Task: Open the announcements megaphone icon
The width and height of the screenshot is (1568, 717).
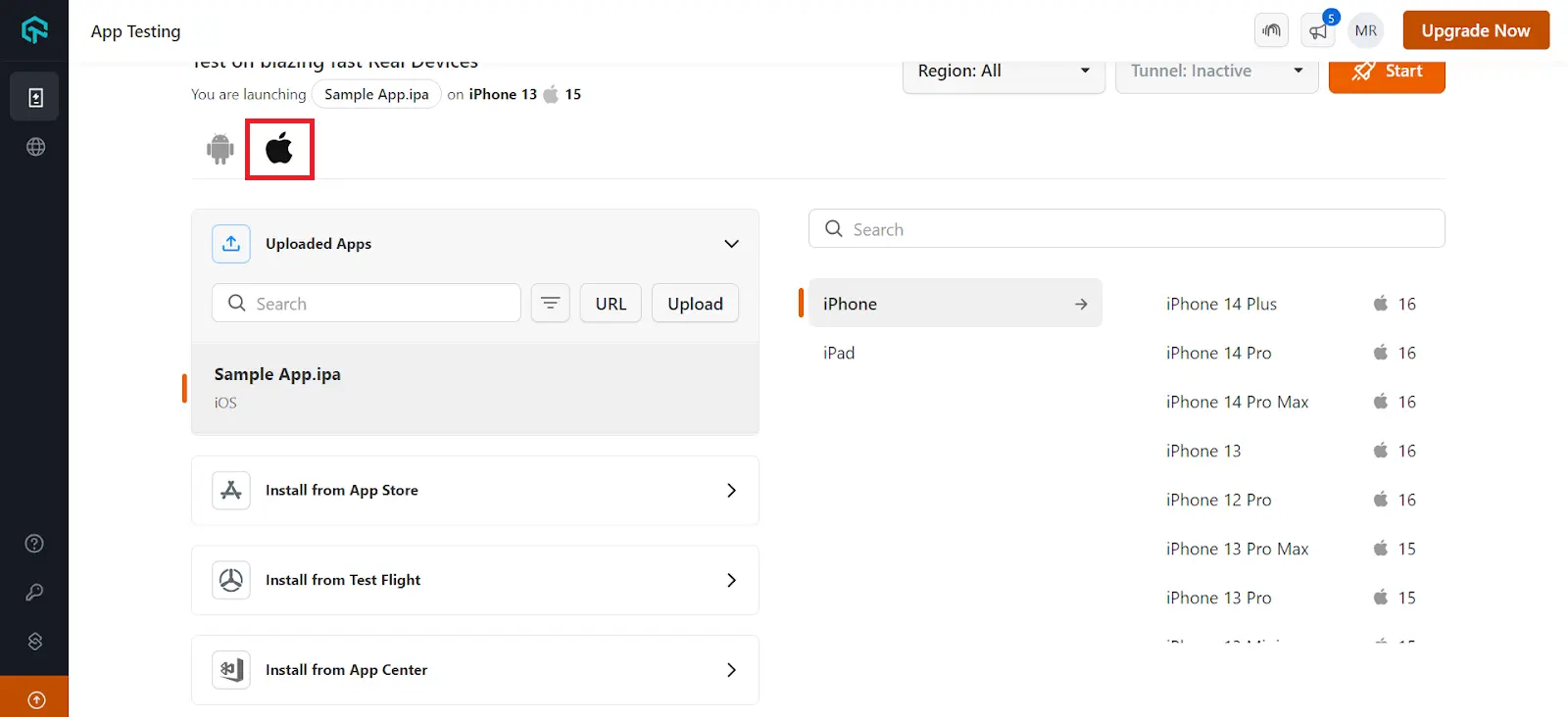Action: [x=1318, y=31]
